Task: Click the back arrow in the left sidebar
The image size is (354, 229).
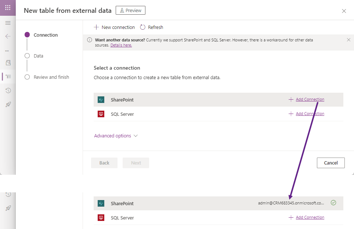Action: [x=8, y=36]
